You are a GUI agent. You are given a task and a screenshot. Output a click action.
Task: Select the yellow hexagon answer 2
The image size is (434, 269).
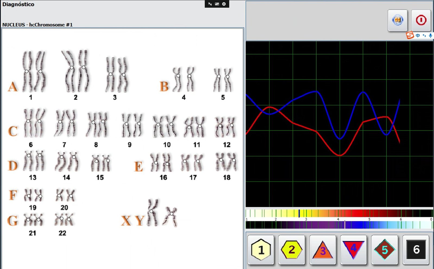(292, 249)
